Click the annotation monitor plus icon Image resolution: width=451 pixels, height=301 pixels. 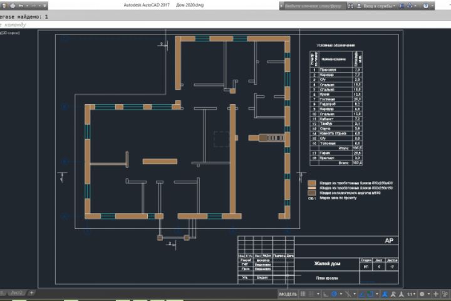pyautogui.click(x=436, y=294)
